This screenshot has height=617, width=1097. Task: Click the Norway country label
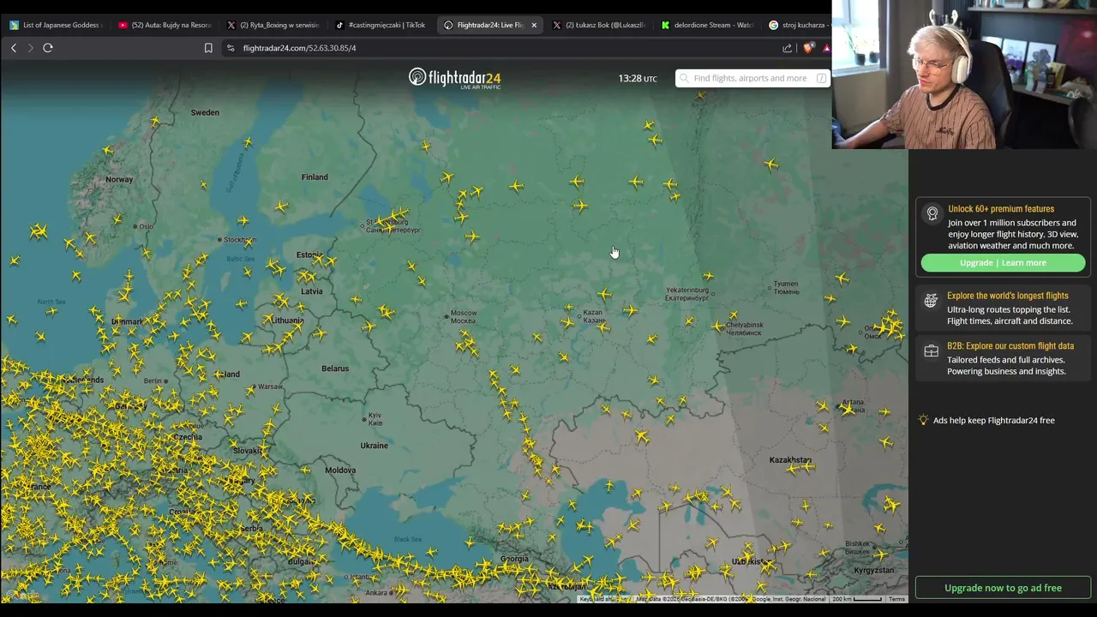[x=119, y=179]
